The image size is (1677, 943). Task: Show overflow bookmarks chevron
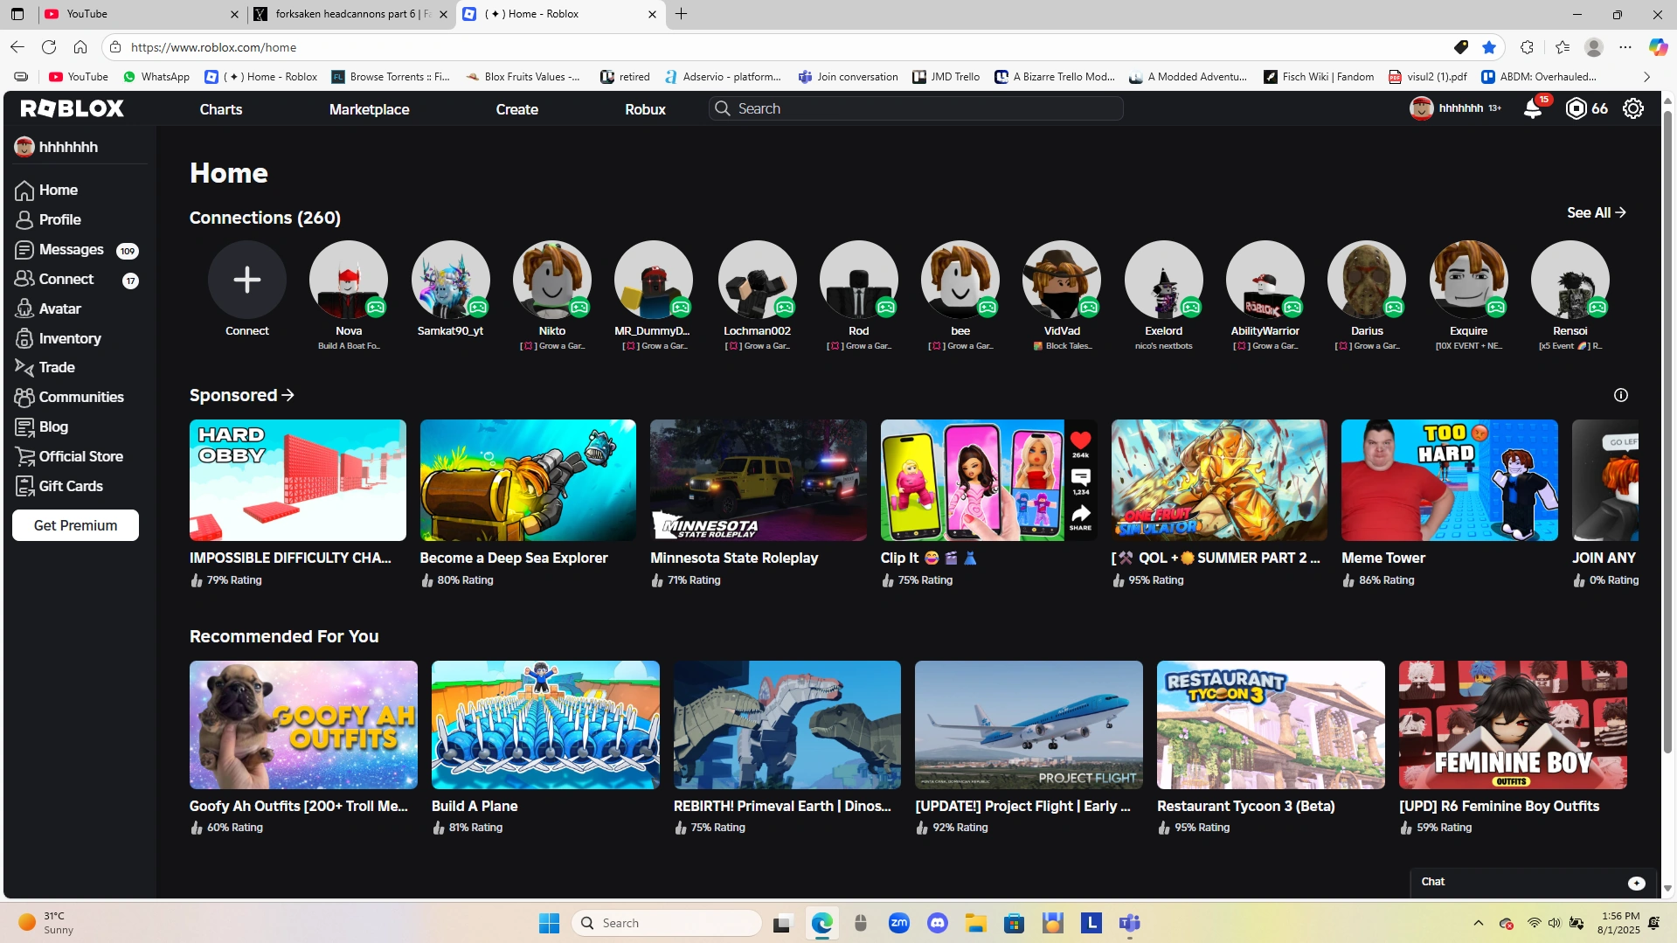pos(1646,77)
